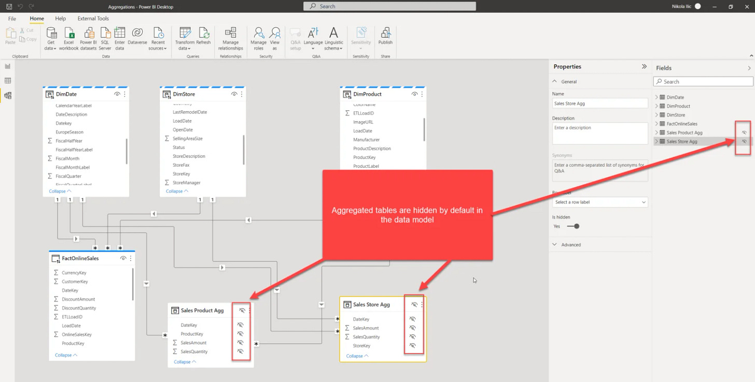Click the DimProduct card vertical scrollbar

[424, 129]
